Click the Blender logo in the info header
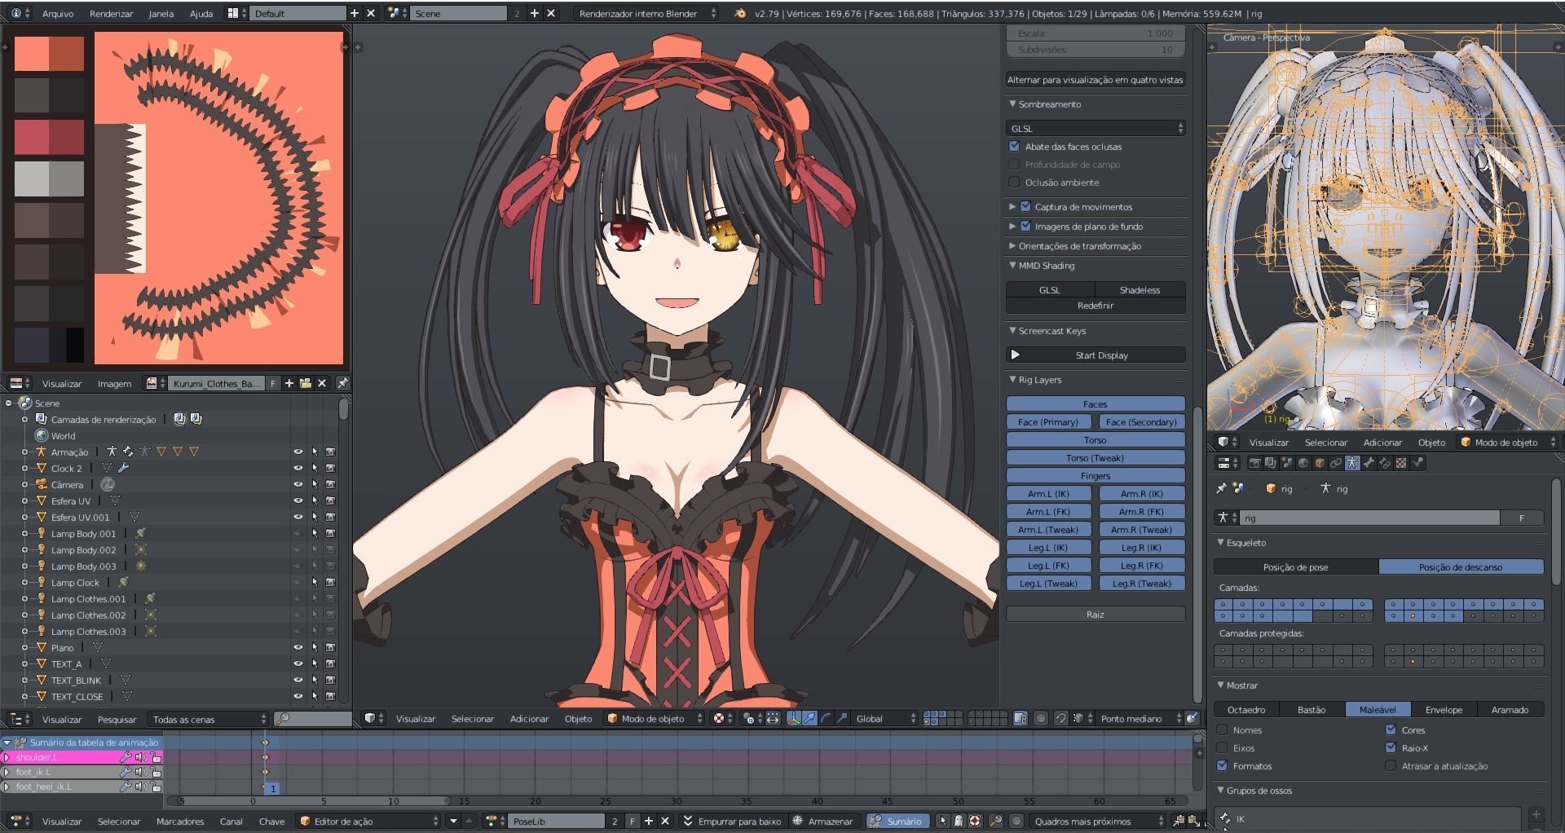The height and width of the screenshot is (833, 1565). coord(740,13)
